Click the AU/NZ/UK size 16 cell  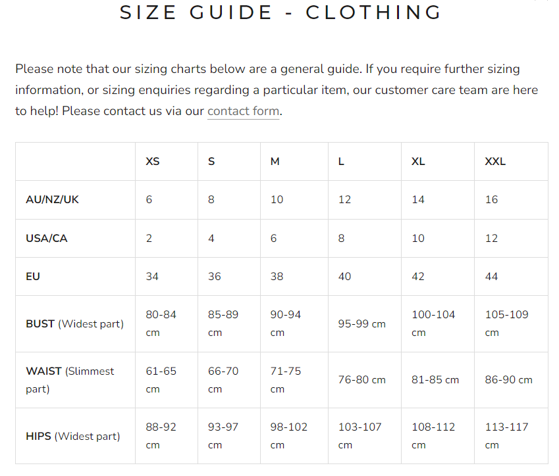[492, 199]
